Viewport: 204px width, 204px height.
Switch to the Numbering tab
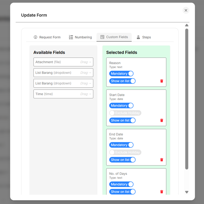[x=80, y=37]
